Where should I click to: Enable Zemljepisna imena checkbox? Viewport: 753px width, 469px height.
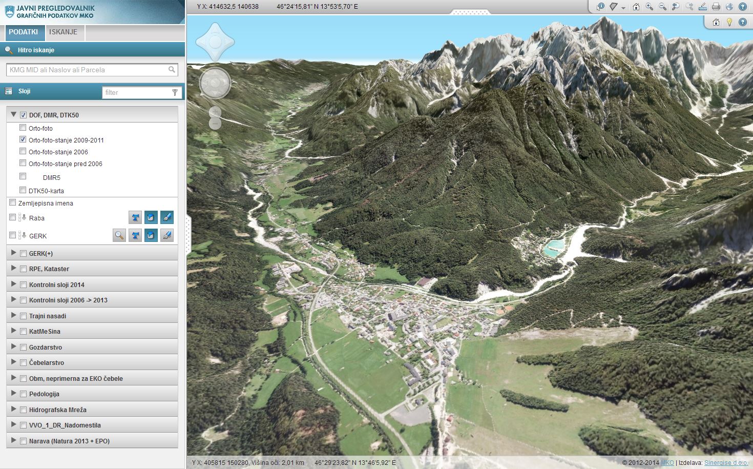pyautogui.click(x=12, y=202)
